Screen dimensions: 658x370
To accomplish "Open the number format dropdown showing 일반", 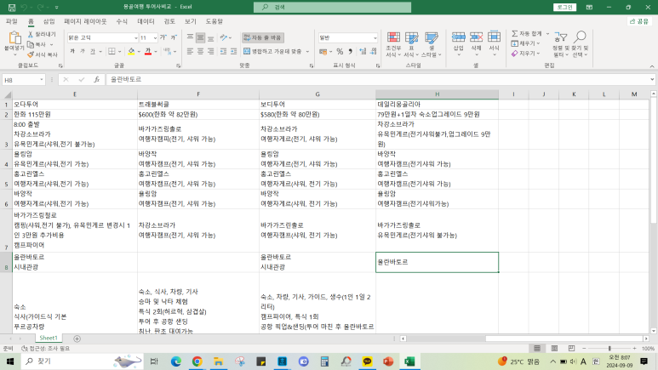I will point(375,37).
